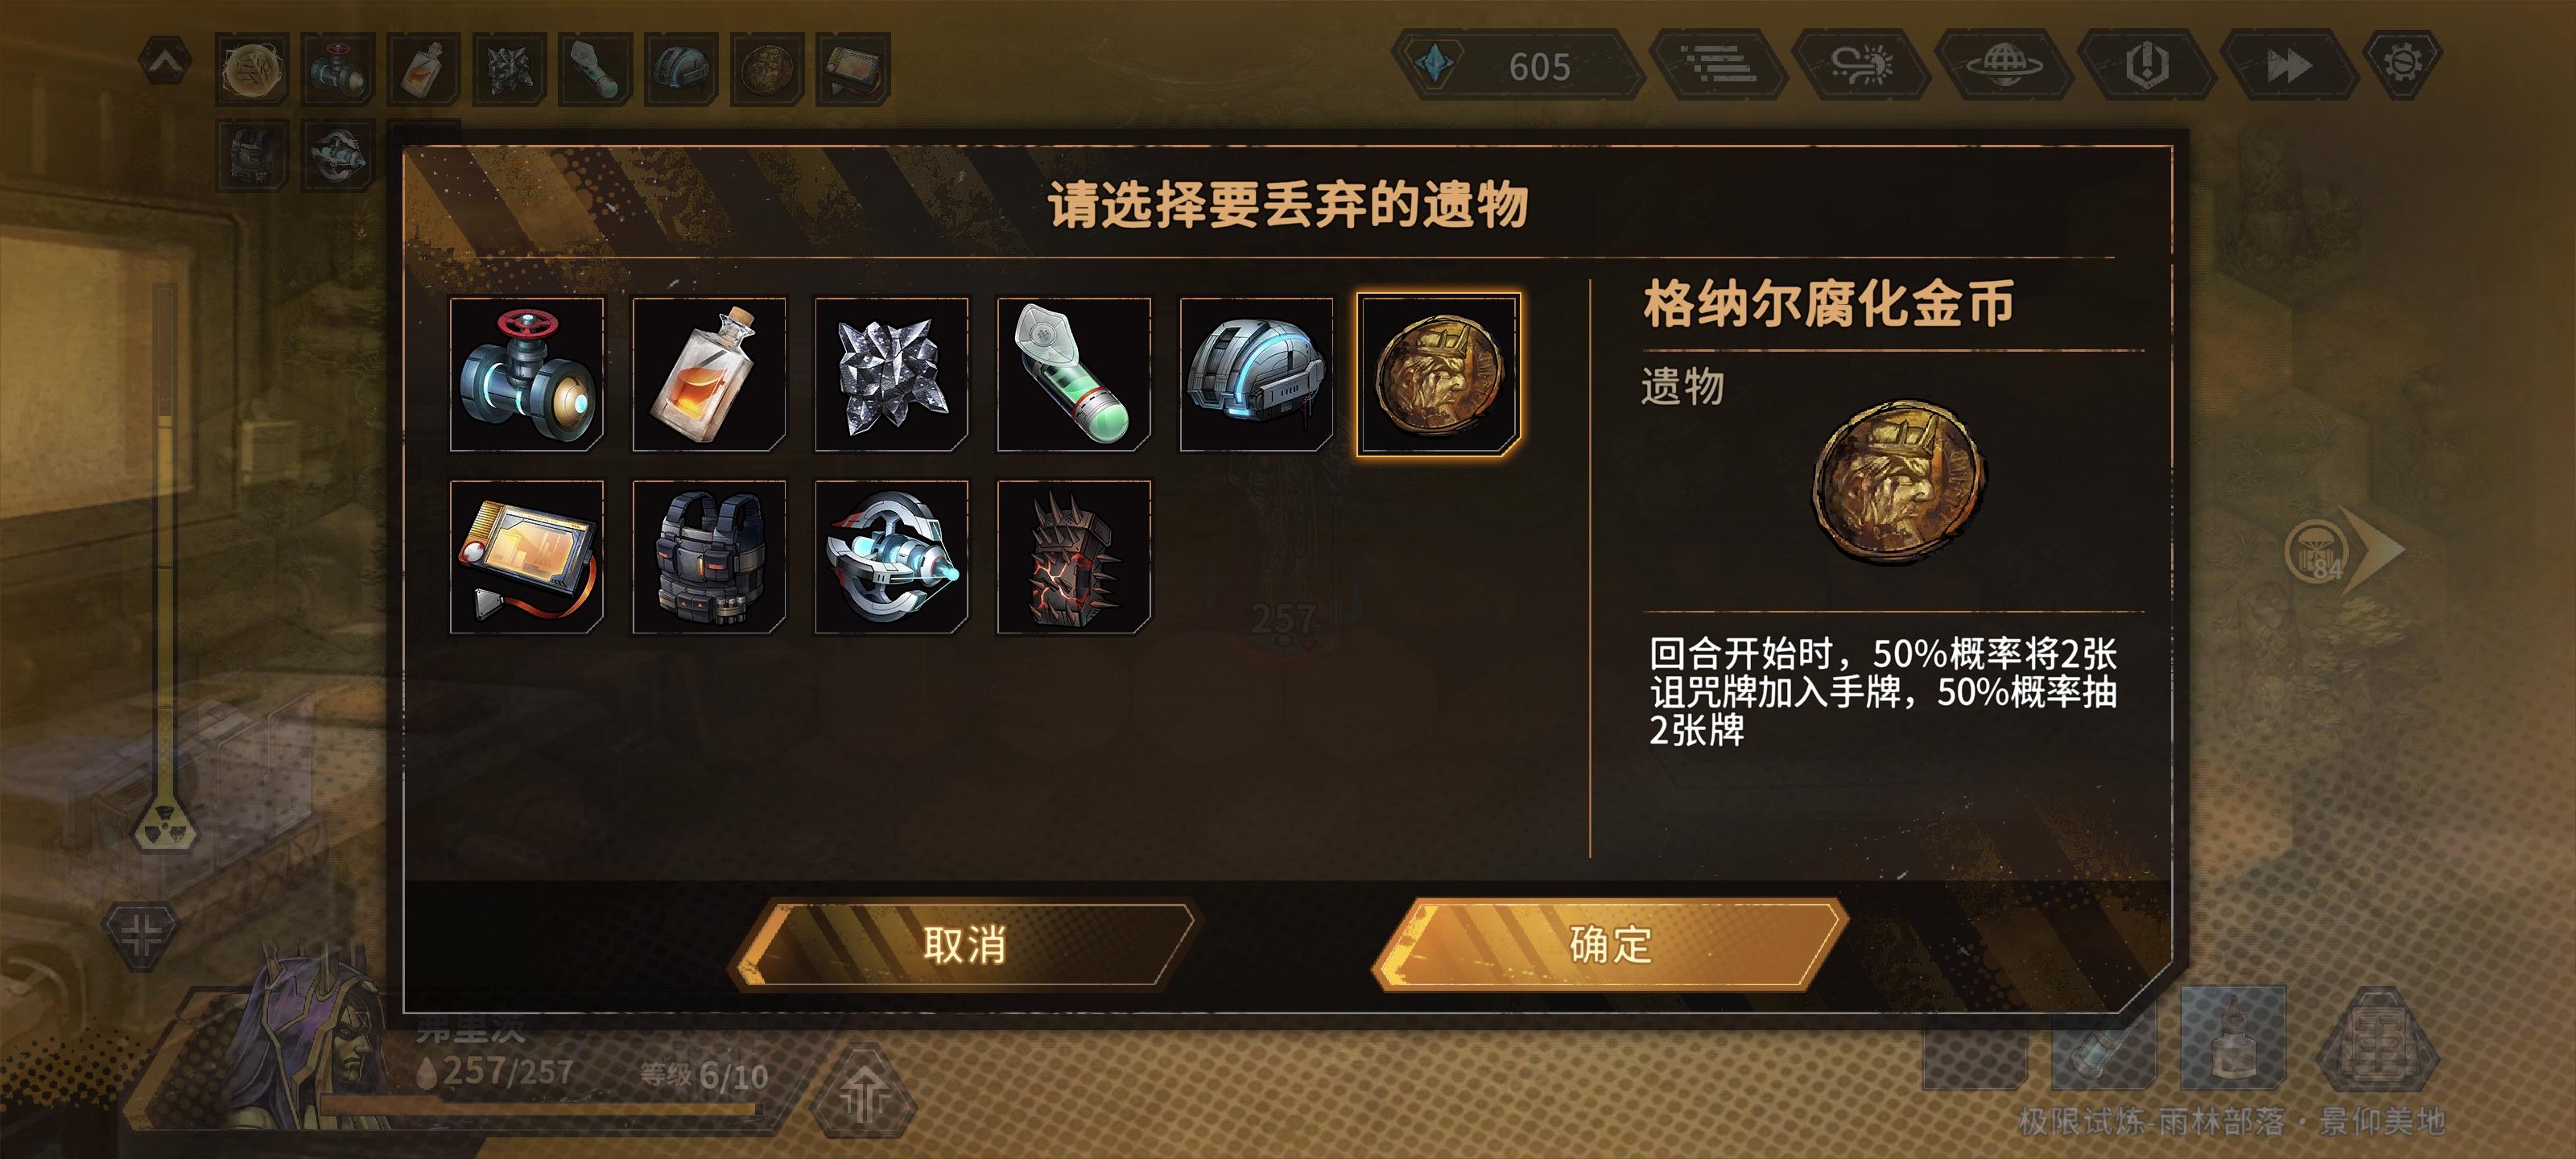2576x1159 pixels.
Task: Select the tactical vest relic
Action: point(709,557)
